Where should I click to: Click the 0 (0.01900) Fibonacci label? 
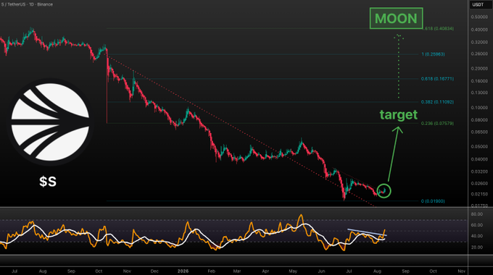point(433,201)
